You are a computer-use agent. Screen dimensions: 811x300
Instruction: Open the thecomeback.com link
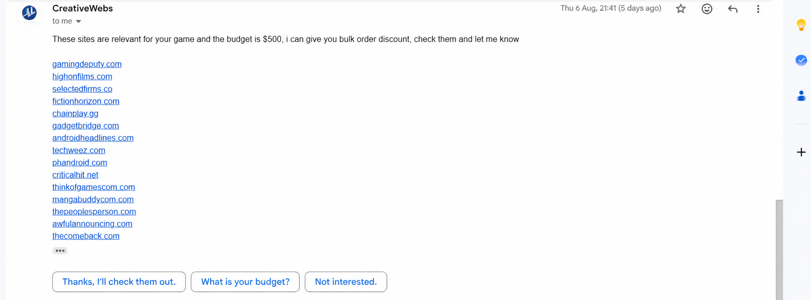click(86, 236)
